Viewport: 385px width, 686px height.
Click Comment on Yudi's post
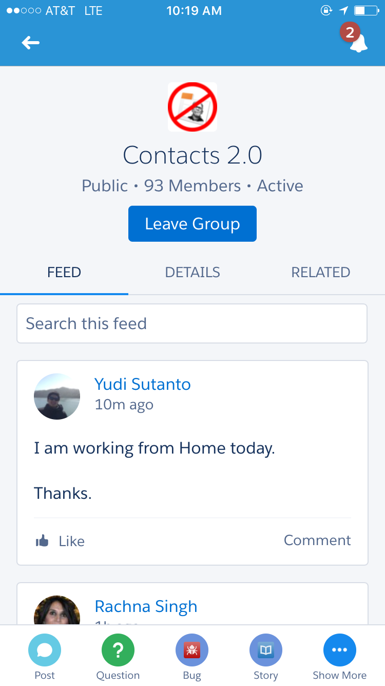pos(317,540)
